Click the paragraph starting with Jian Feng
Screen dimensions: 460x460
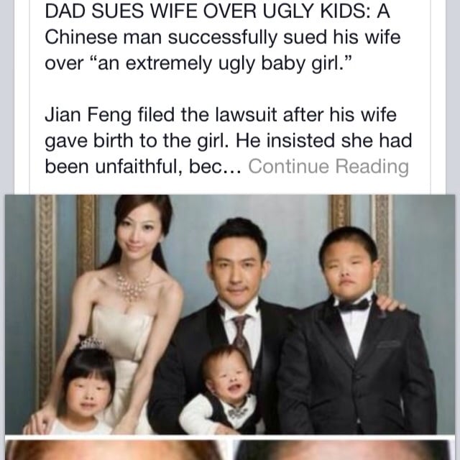coord(229,141)
